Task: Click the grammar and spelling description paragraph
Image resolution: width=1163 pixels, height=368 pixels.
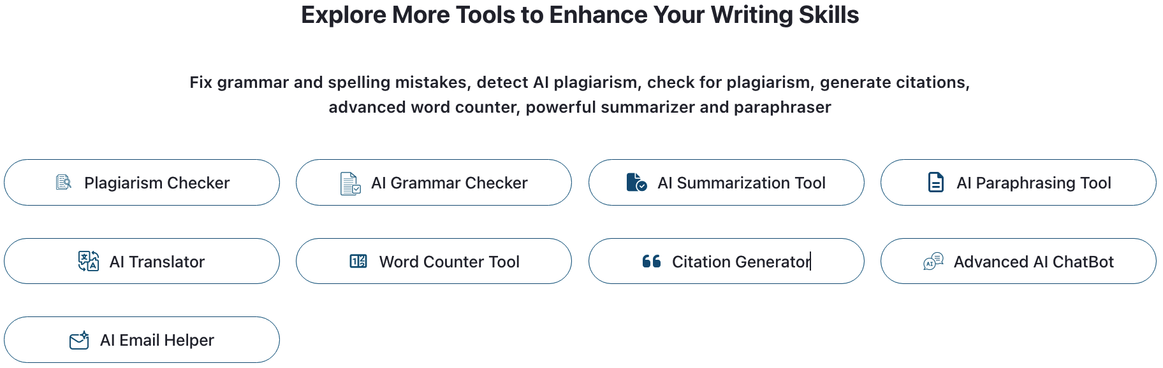Action: tap(580, 95)
